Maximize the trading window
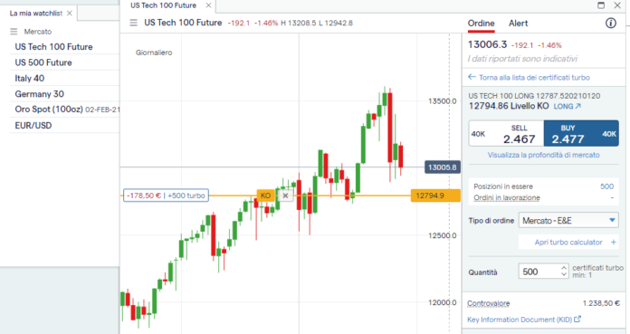 pyautogui.click(x=601, y=5)
